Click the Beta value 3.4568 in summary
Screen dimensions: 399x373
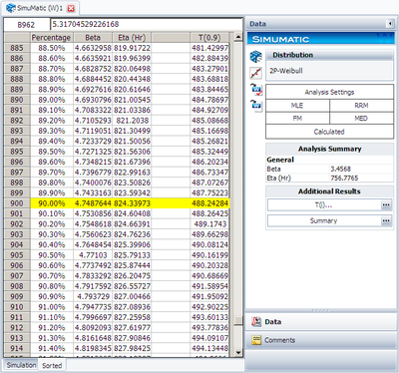(x=340, y=169)
